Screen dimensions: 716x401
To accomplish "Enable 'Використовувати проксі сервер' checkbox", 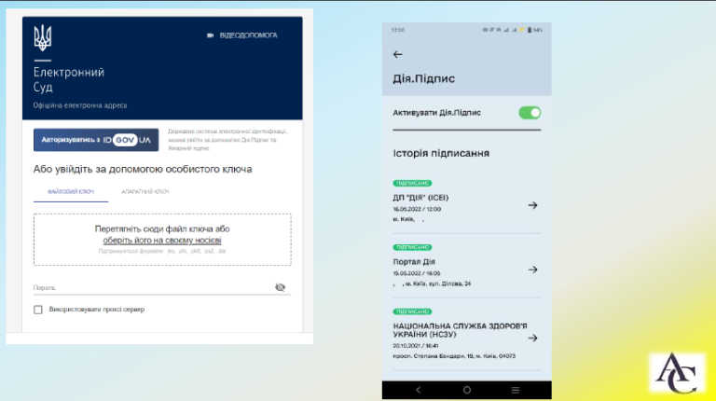I will 38,310.
